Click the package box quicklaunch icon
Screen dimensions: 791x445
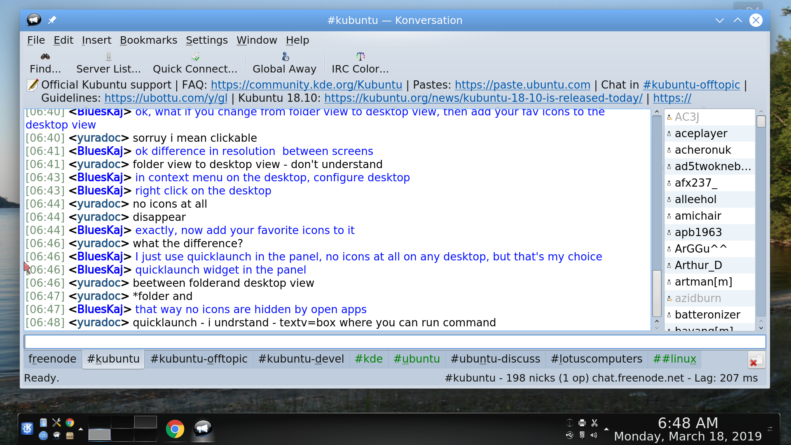(x=70, y=435)
